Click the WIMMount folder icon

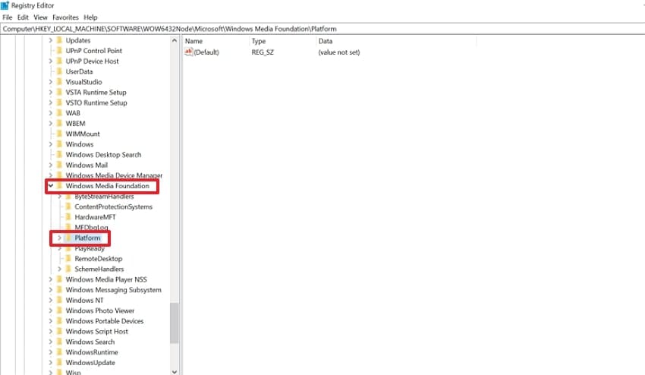click(x=59, y=134)
